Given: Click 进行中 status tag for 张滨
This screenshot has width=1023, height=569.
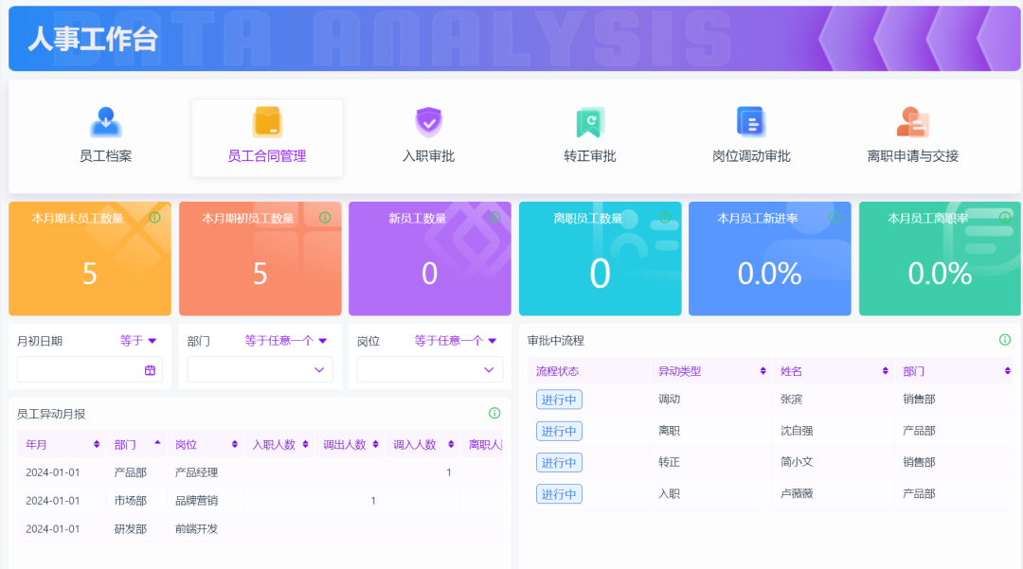Looking at the screenshot, I should pos(559,400).
